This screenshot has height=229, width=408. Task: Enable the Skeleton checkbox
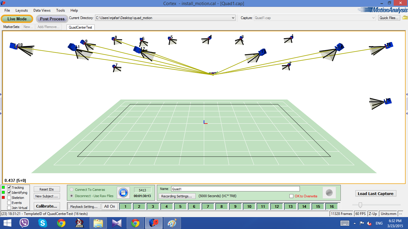pyautogui.click(x=9, y=198)
